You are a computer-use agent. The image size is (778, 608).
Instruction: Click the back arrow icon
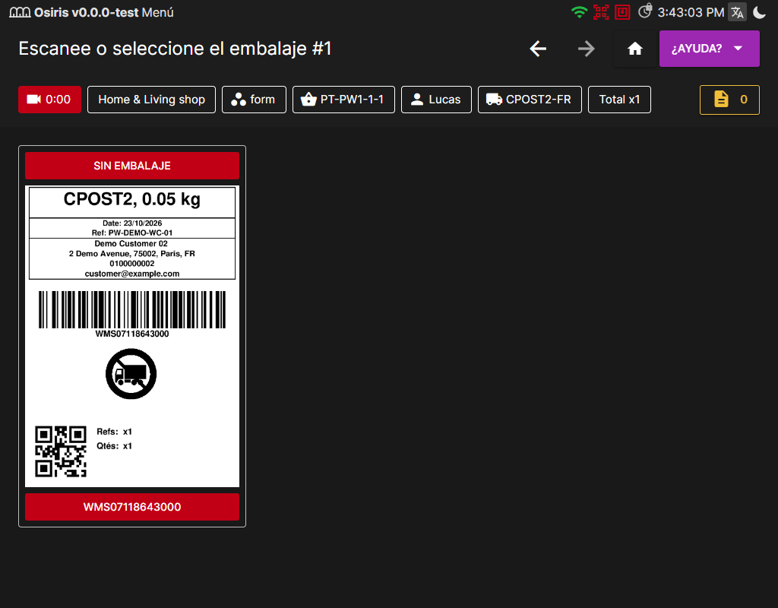pyautogui.click(x=538, y=49)
